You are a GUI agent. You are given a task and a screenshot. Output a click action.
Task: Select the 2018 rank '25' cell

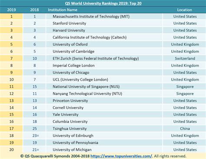tap(35, 129)
